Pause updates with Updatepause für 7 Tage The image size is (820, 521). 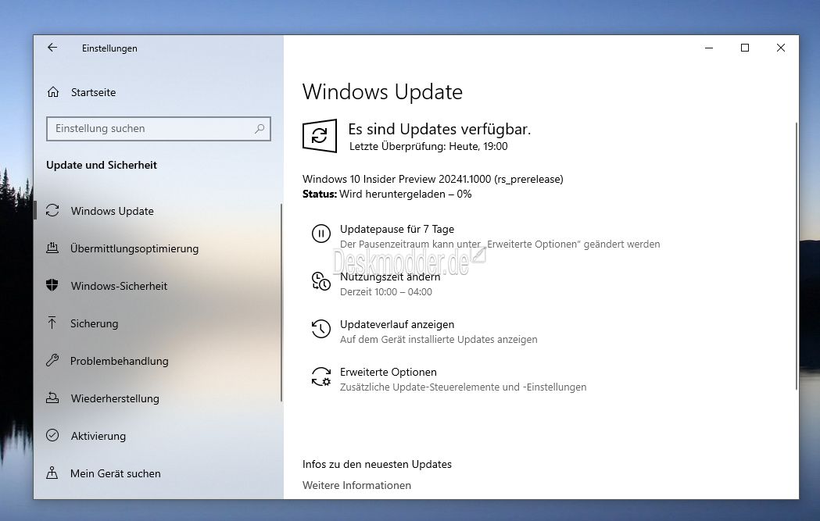point(397,229)
